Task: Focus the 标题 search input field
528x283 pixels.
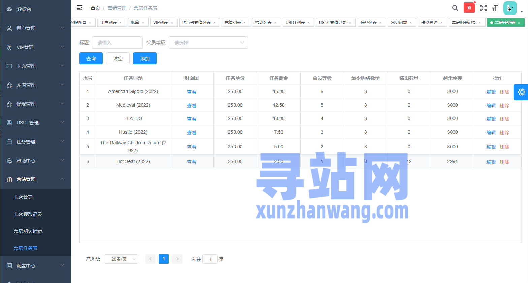Action: pos(117,43)
